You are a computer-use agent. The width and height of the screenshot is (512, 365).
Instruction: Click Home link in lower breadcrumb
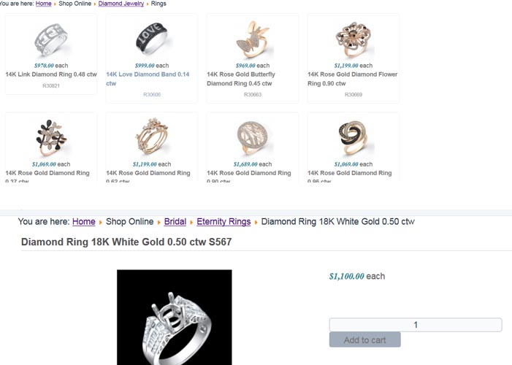pyautogui.click(x=83, y=222)
